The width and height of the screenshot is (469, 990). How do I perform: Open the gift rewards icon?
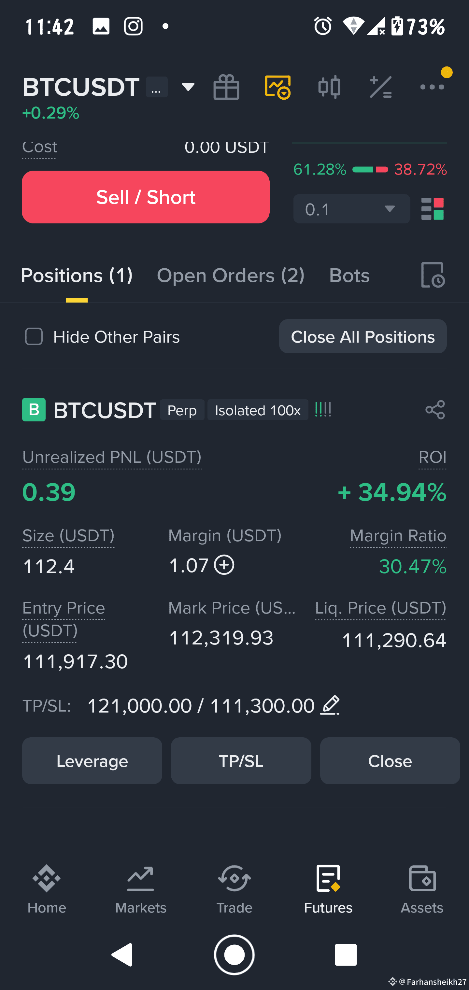tap(226, 87)
